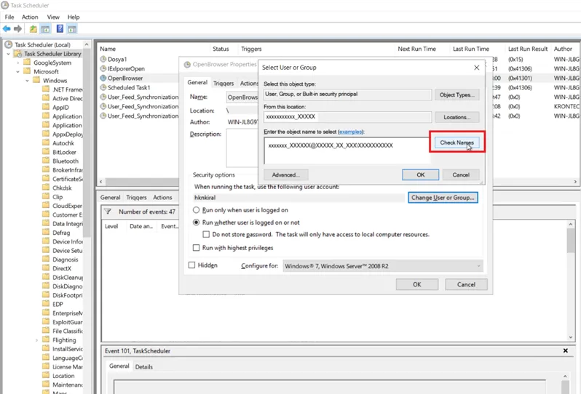This screenshot has width=581, height=394.
Task: Click the task list horizontal scrollbar
Action: (337, 182)
